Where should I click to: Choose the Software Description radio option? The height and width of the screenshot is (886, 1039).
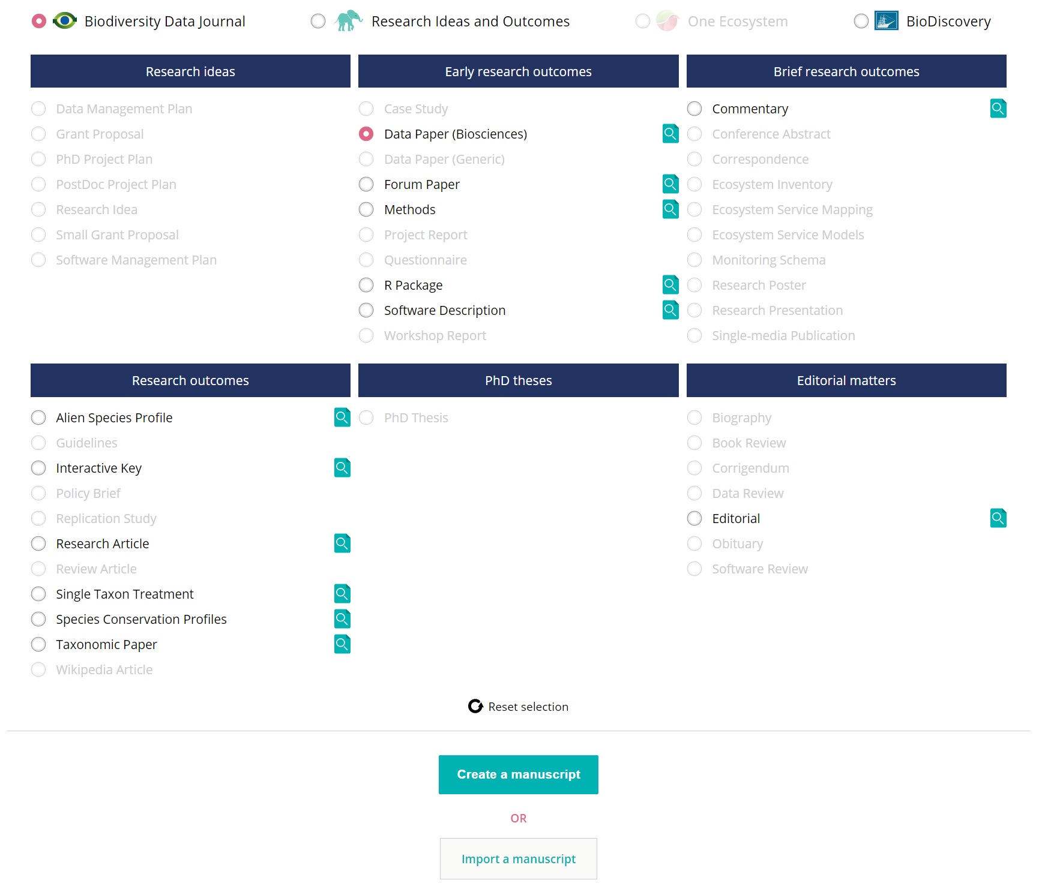pyautogui.click(x=366, y=310)
